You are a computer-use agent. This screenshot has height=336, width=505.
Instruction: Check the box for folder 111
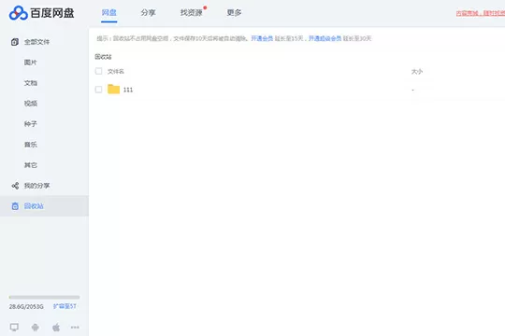point(98,90)
